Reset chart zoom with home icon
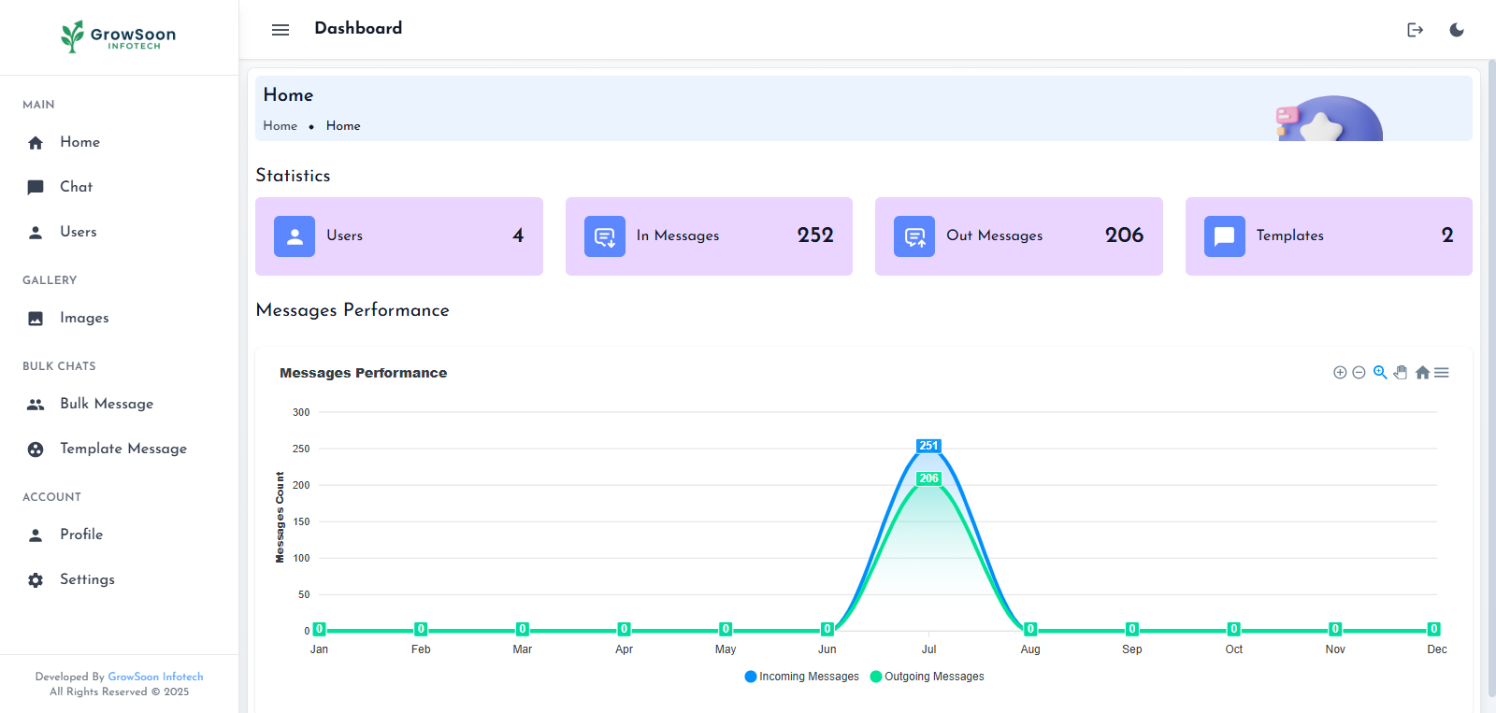 (1422, 373)
